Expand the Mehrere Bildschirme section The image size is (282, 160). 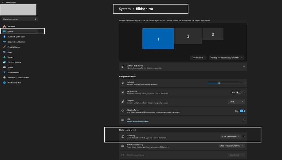[244, 67]
